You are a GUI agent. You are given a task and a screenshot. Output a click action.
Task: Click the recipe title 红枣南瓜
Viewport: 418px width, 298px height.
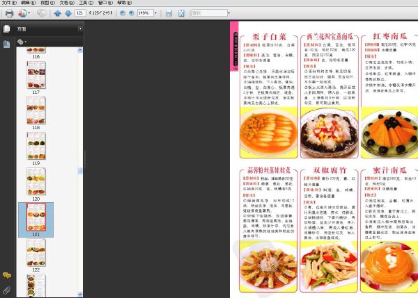pyautogui.click(x=389, y=36)
